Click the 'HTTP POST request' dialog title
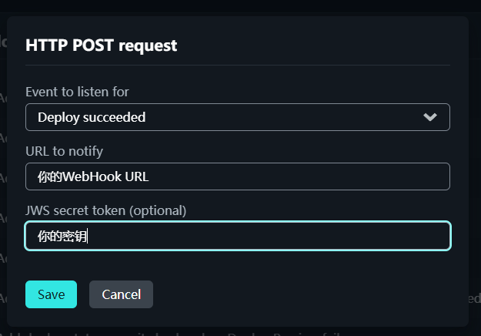This screenshot has width=481, height=336. (x=102, y=45)
